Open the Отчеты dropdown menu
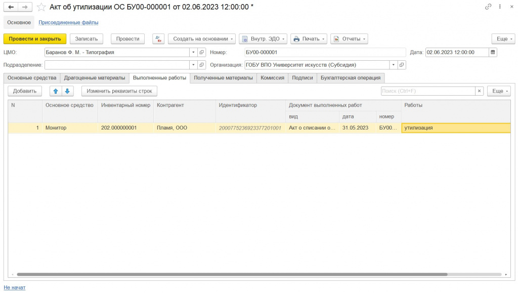Screen dimensions: 518x293 click(349, 38)
